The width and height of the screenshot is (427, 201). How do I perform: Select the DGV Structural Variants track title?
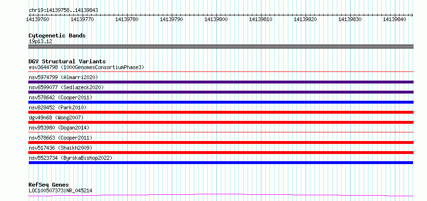pyautogui.click(x=67, y=61)
